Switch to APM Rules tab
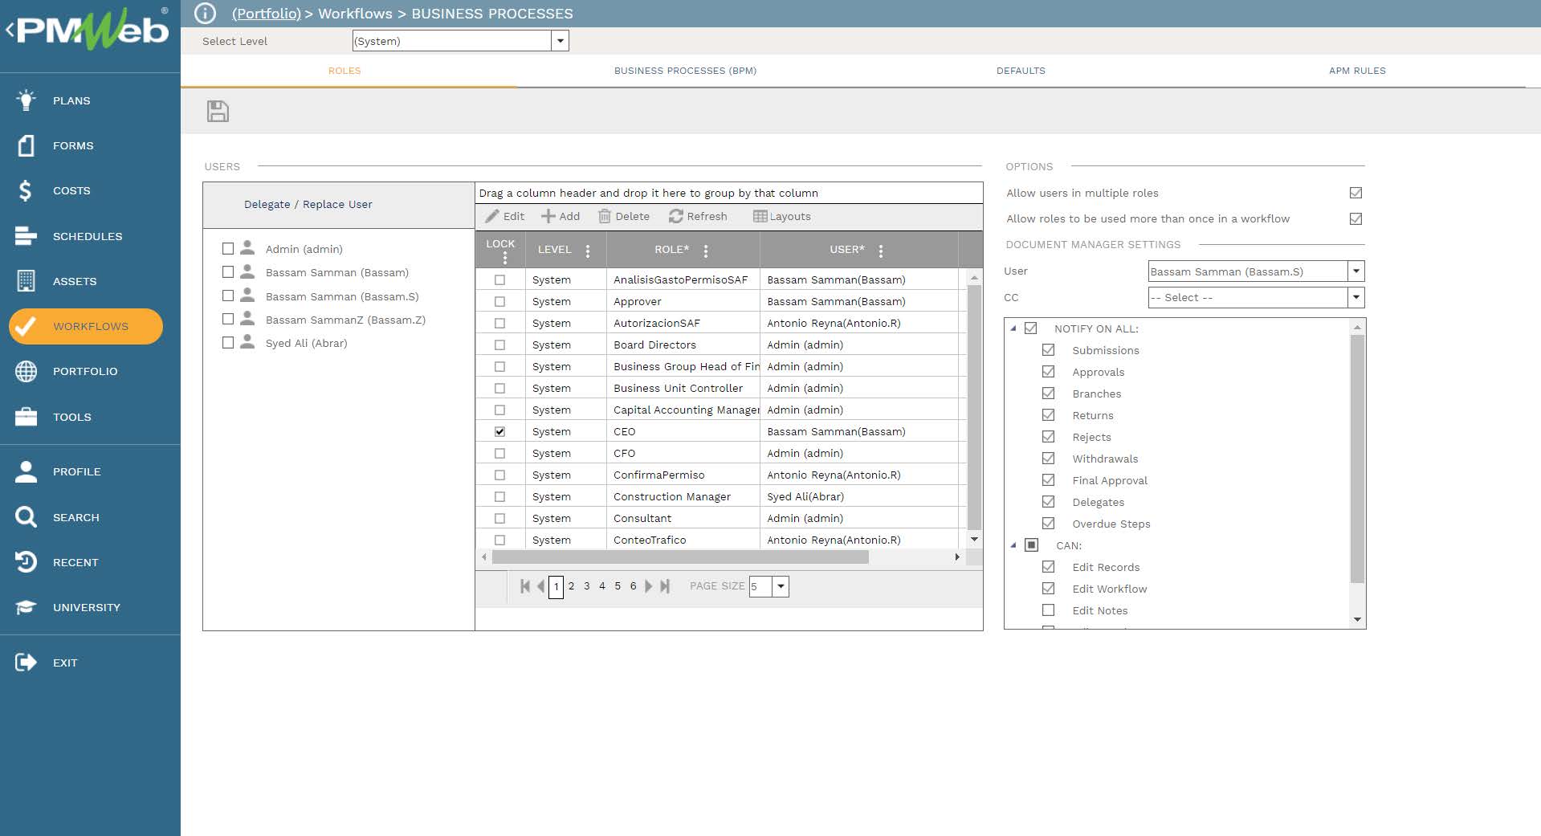 point(1357,71)
